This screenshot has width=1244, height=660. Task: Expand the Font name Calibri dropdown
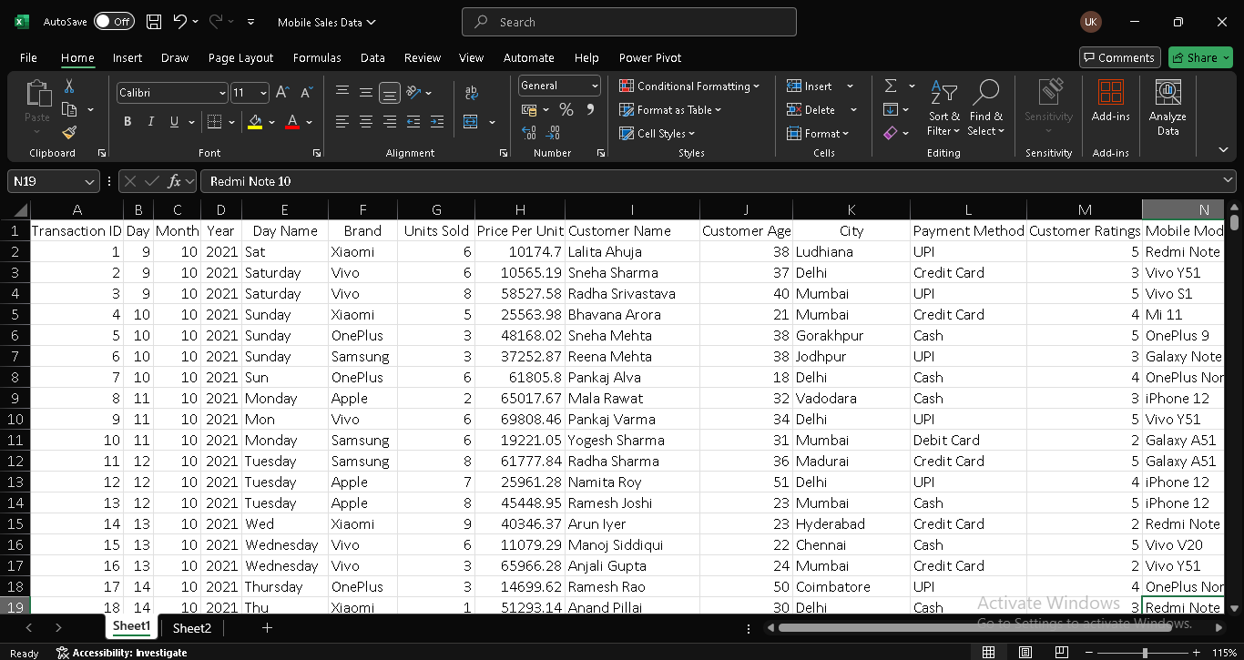[x=222, y=93]
